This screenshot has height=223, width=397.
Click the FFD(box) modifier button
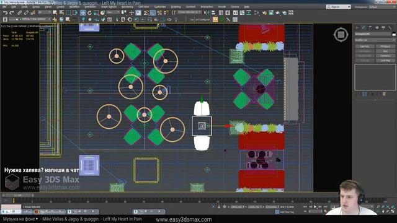[385, 46]
